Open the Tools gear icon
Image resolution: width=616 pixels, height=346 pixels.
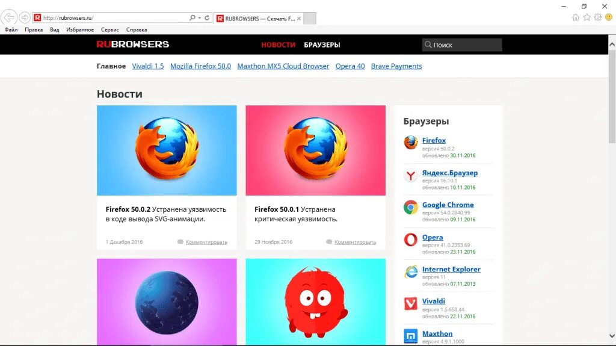[597, 17]
